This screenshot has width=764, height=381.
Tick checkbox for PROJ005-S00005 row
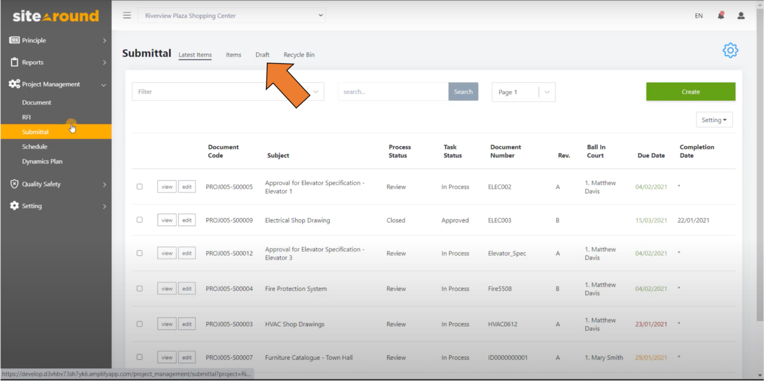point(140,186)
